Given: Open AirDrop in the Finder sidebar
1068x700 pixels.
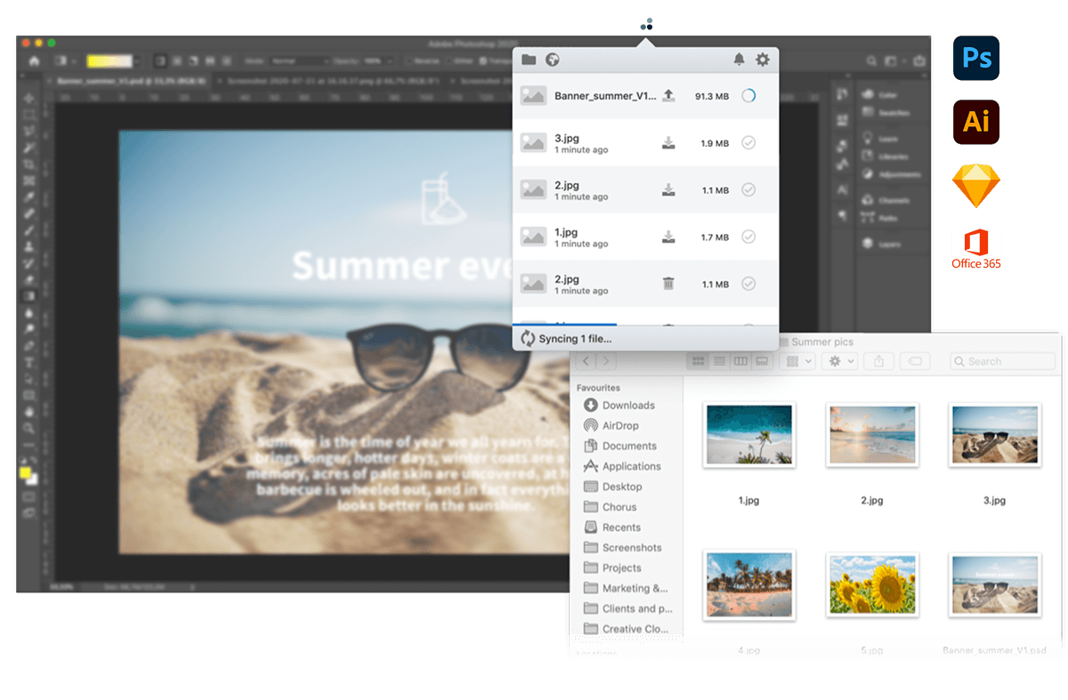Looking at the screenshot, I should pos(611,425).
